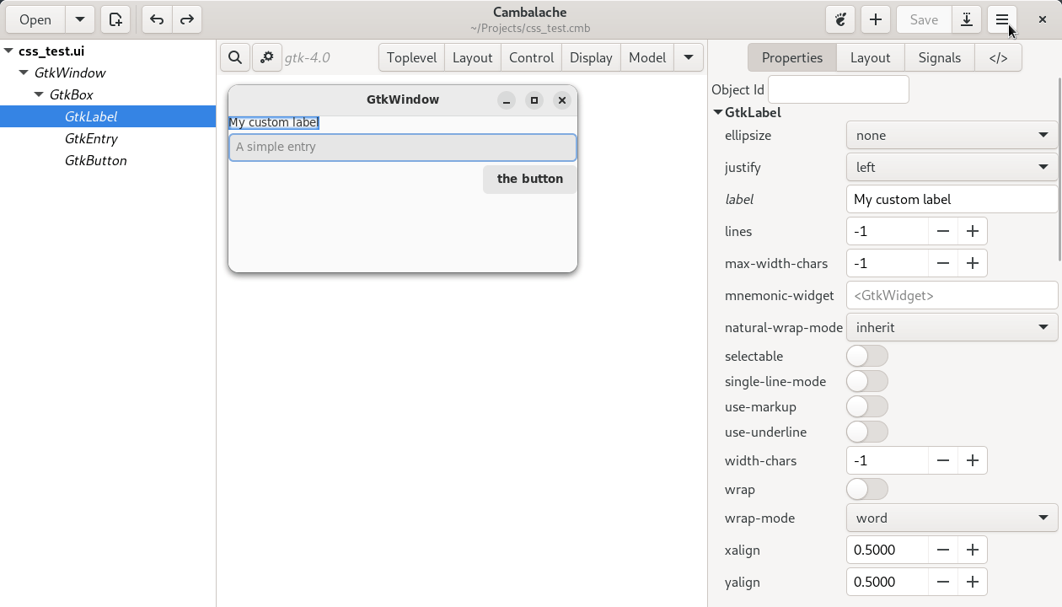
Task: Enable the use-underline switch
Action: click(866, 432)
